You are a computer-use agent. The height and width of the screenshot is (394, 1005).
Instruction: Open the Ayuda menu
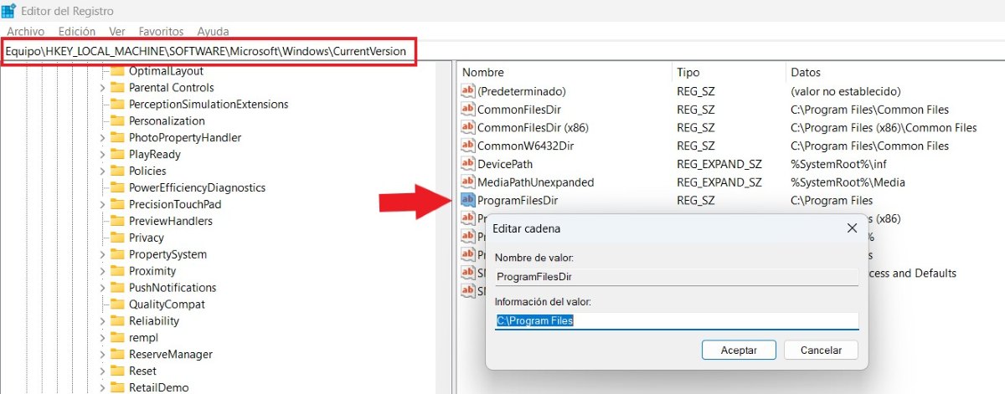click(213, 31)
